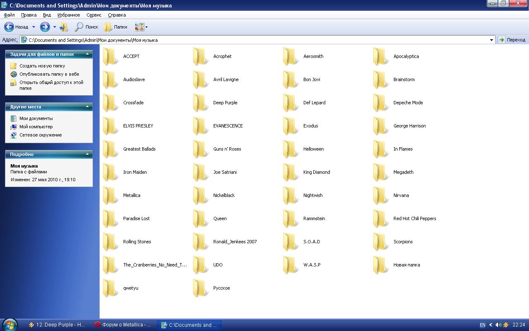This screenshot has height=331, width=529.
Task: Expand the address bar dropdown arrow
Action: tap(491, 40)
